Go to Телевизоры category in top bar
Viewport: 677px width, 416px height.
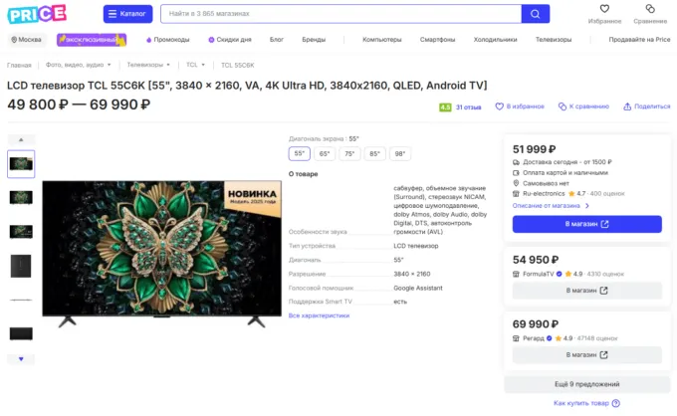point(554,40)
